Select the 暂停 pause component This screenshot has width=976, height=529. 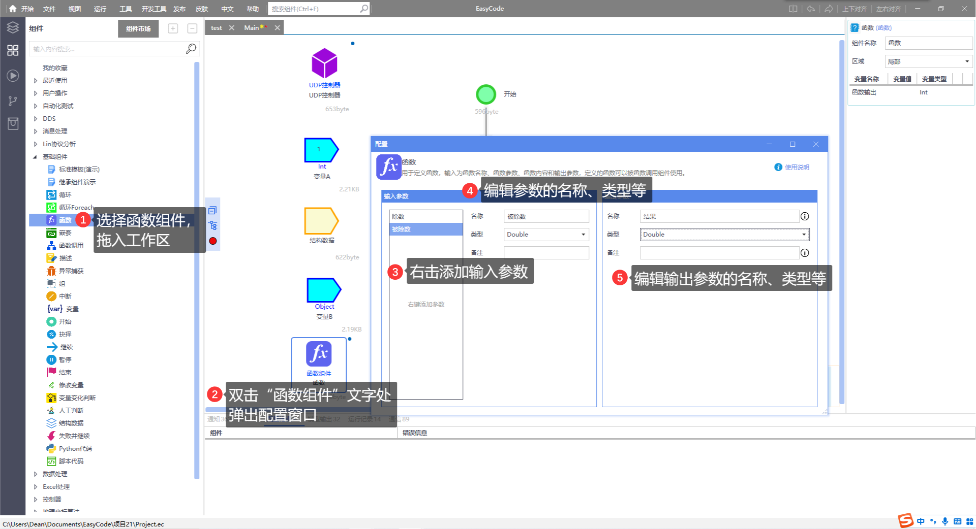point(59,359)
